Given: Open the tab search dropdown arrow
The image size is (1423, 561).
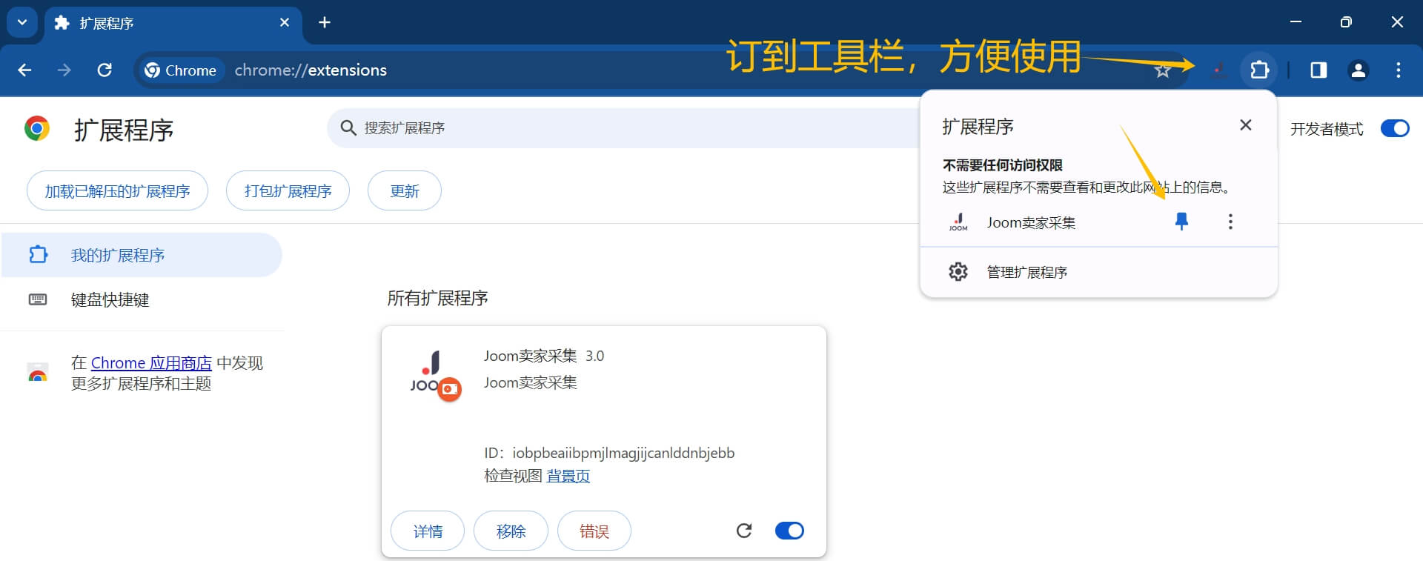Looking at the screenshot, I should [x=22, y=22].
